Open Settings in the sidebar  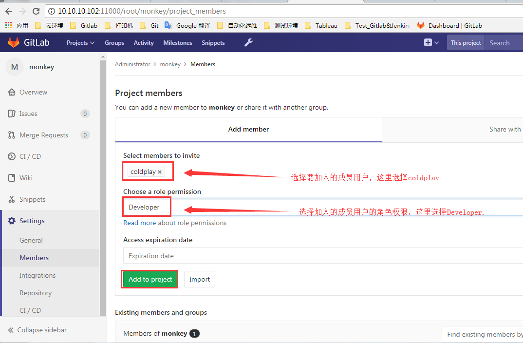[32, 221]
